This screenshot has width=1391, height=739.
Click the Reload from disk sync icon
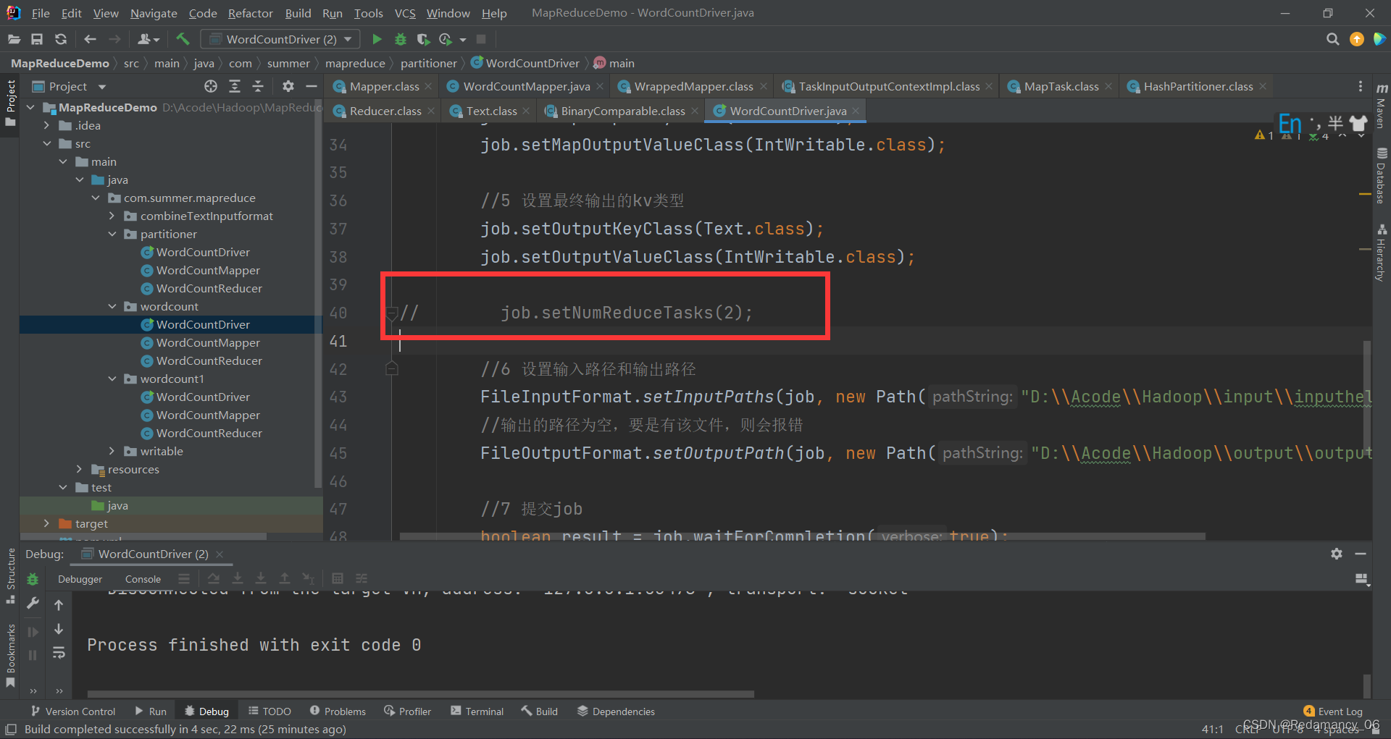tap(61, 39)
